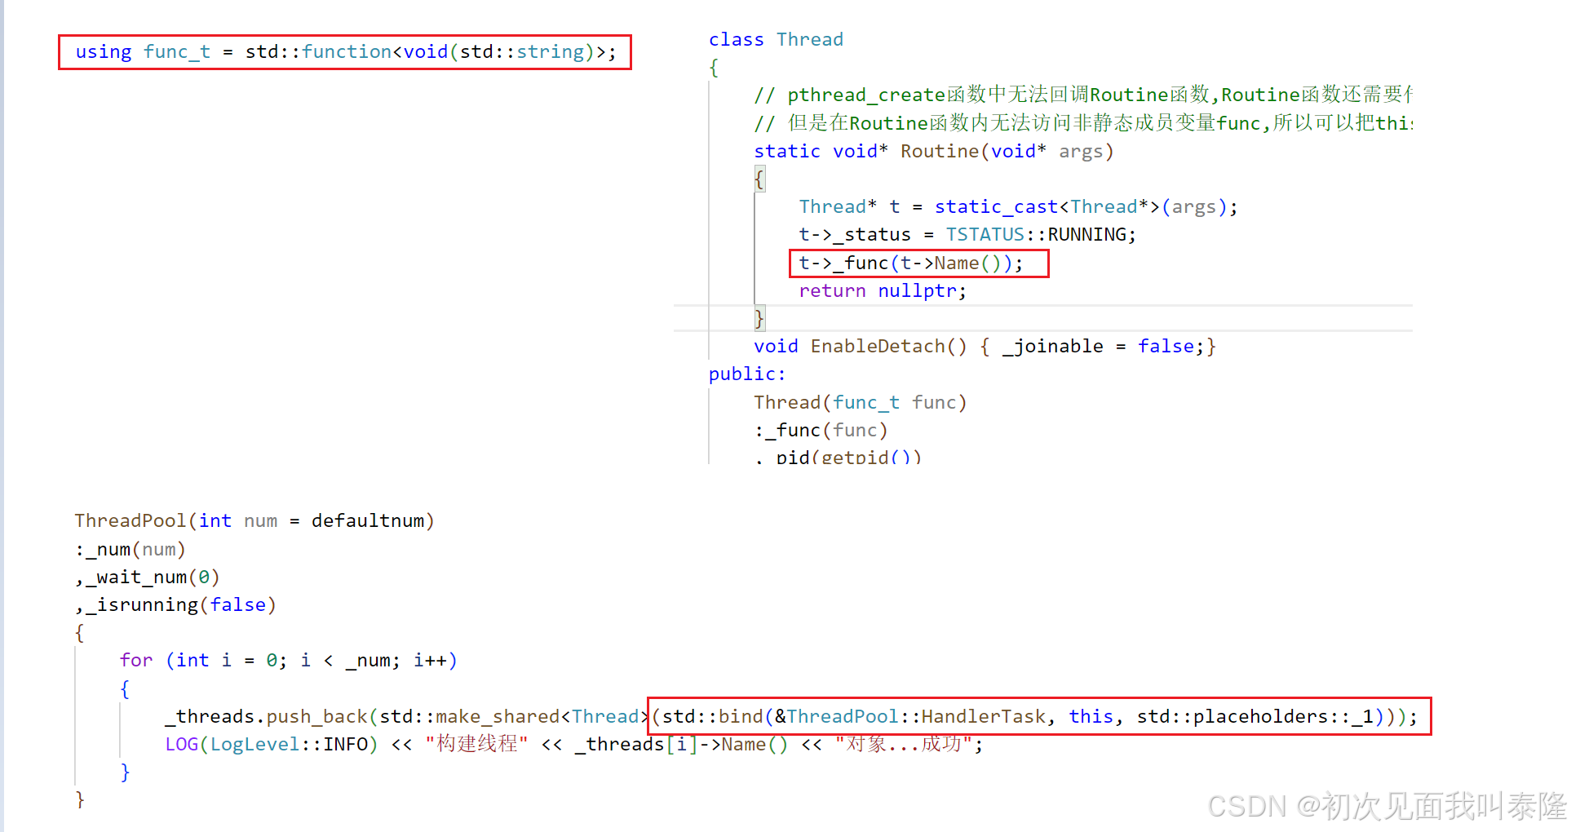Click the "void EnableDetach()" line

click(x=985, y=347)
